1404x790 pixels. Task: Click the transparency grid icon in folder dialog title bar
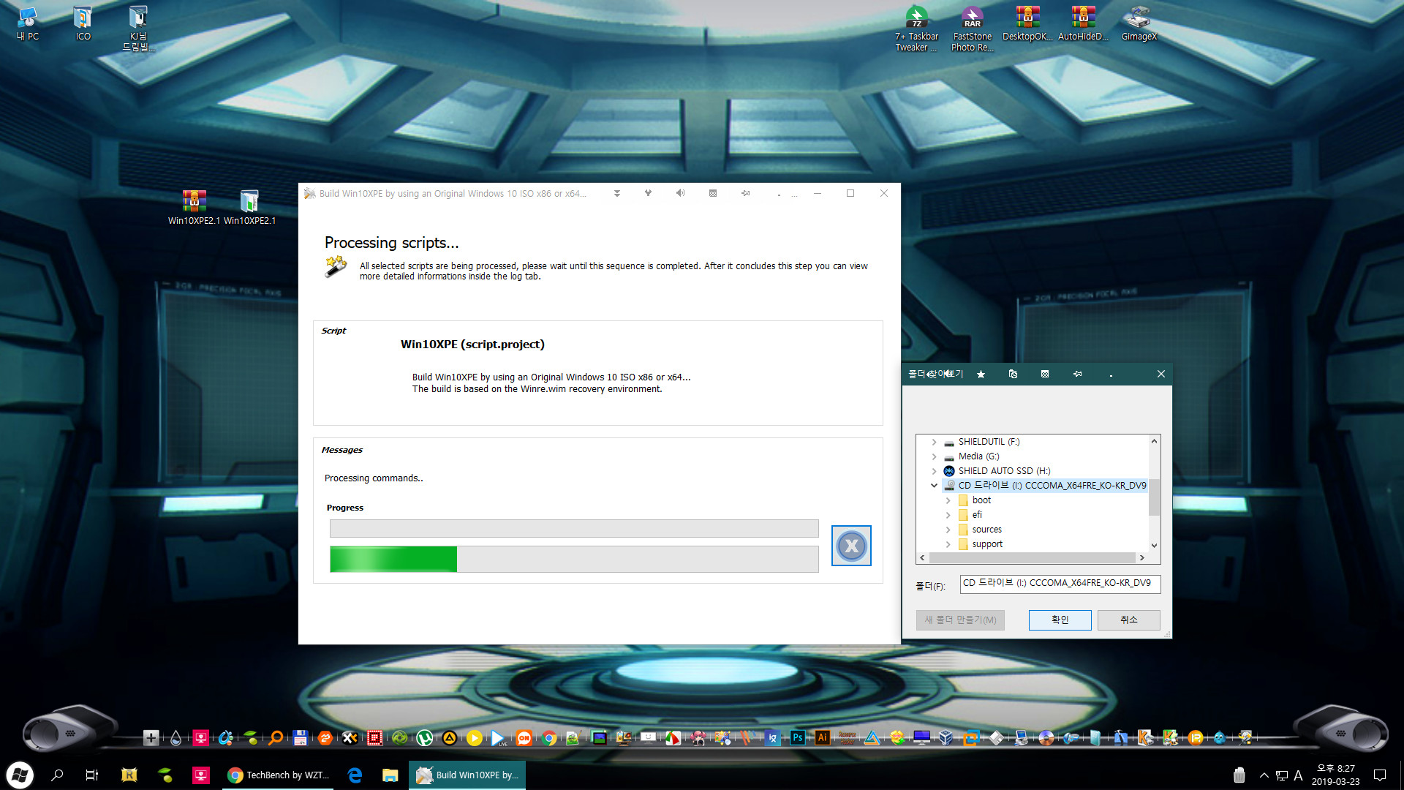coord(1045,374)
